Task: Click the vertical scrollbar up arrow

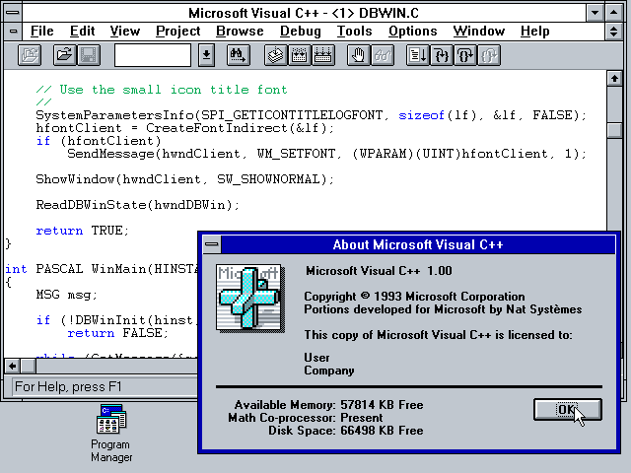Action: click(614, 78)
